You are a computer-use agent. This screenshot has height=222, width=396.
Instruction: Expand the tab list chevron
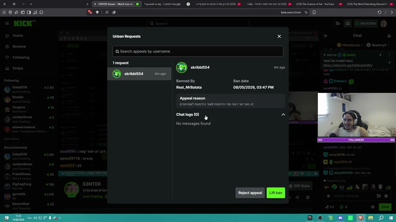point(31,4)
